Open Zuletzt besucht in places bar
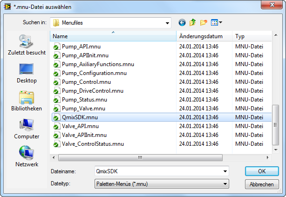 point(27,45)
